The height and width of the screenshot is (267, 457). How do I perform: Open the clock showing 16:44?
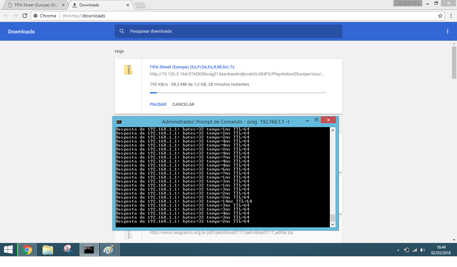[441, 250]
